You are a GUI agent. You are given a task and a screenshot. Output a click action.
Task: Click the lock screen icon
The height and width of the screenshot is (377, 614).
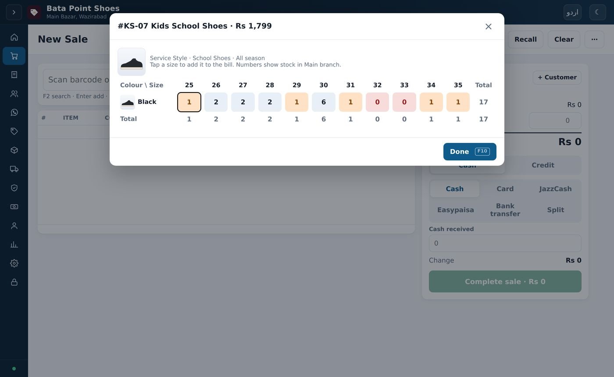click(x=14, y=282)
